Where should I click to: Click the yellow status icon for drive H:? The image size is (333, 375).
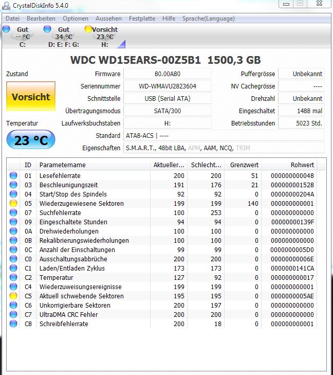click(x=88, y=29)
